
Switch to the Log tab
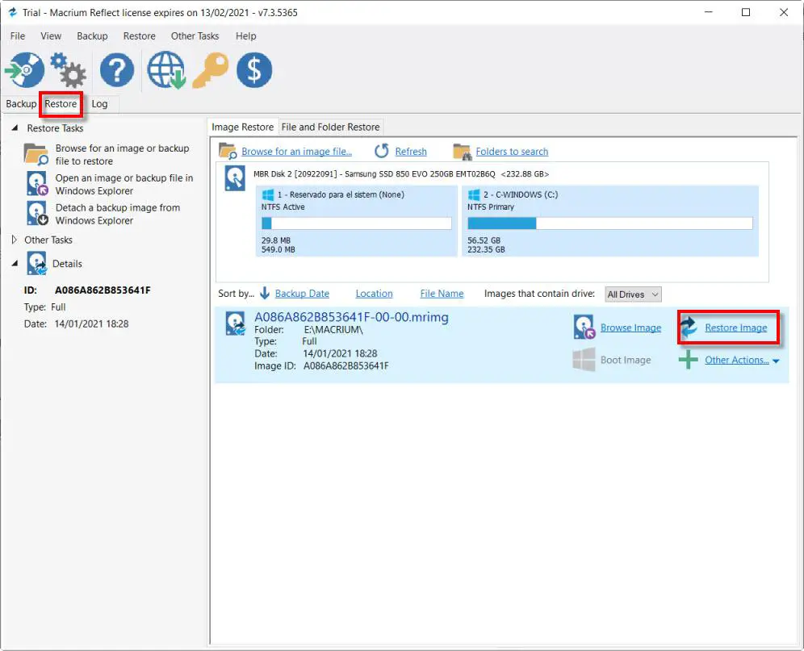click(x=99, y=103)
